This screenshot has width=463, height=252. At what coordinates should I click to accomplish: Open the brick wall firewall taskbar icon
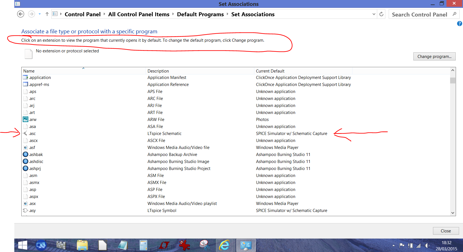click(x=61, y=245)
